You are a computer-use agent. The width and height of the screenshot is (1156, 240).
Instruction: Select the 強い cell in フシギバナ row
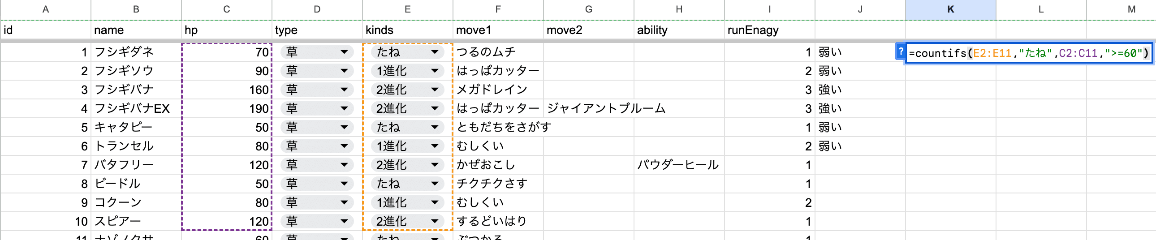(860, 90)
